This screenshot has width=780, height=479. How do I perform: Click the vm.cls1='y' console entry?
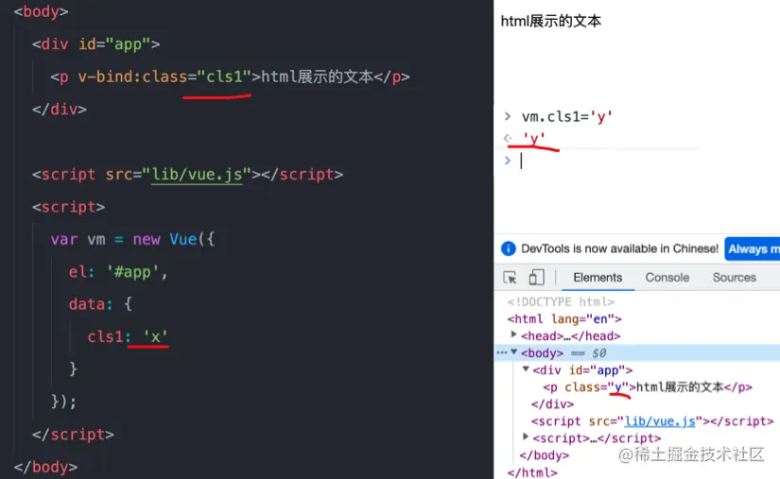[x=566, y=117]
